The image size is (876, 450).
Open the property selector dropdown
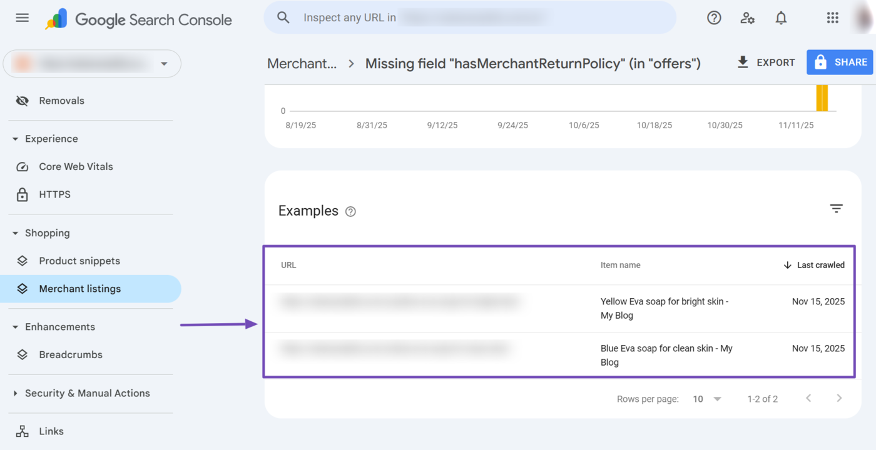click(164, 63)
